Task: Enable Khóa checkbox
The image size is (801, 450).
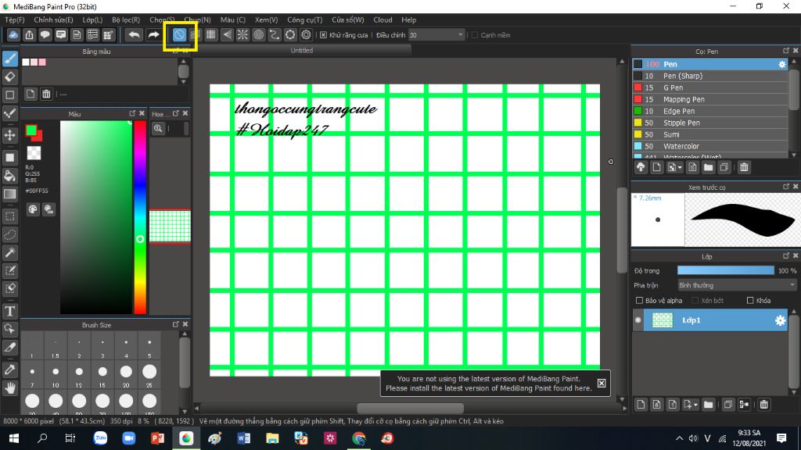Action: coord(750,301)
